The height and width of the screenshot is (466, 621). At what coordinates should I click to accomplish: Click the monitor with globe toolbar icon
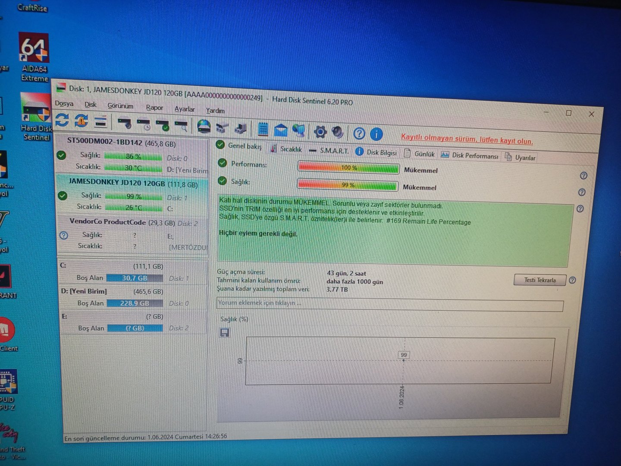click(299, 131)
